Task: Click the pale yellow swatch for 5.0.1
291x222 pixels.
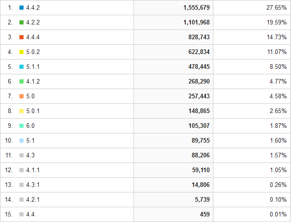Action: coord(22,111)
